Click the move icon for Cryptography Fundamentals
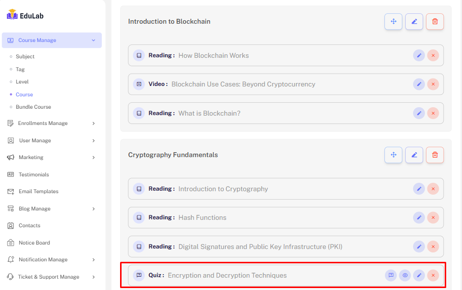462x290 pixels. 393,155
